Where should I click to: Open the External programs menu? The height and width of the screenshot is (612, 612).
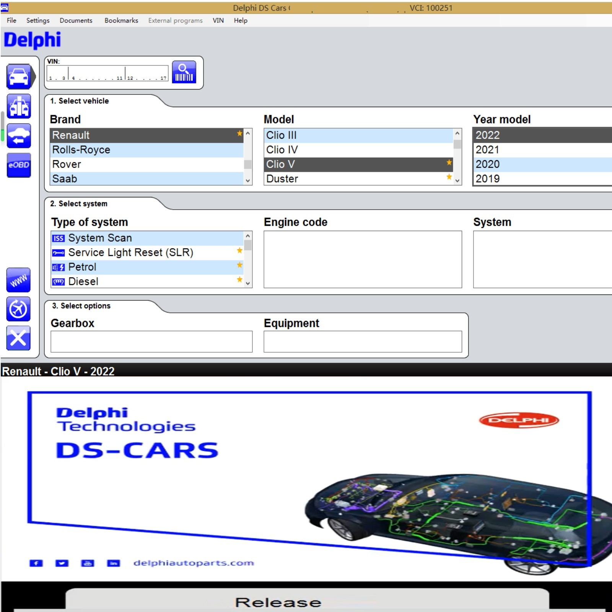(175, 20)
